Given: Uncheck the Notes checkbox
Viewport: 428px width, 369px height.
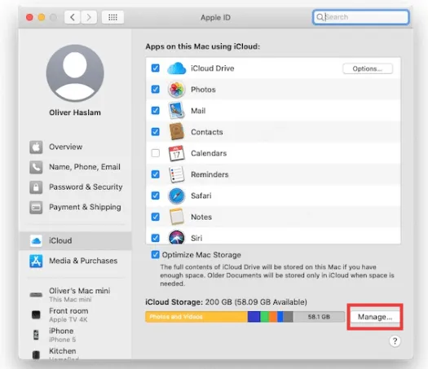Looking at the screenshot, I should (x=156, y=217).
